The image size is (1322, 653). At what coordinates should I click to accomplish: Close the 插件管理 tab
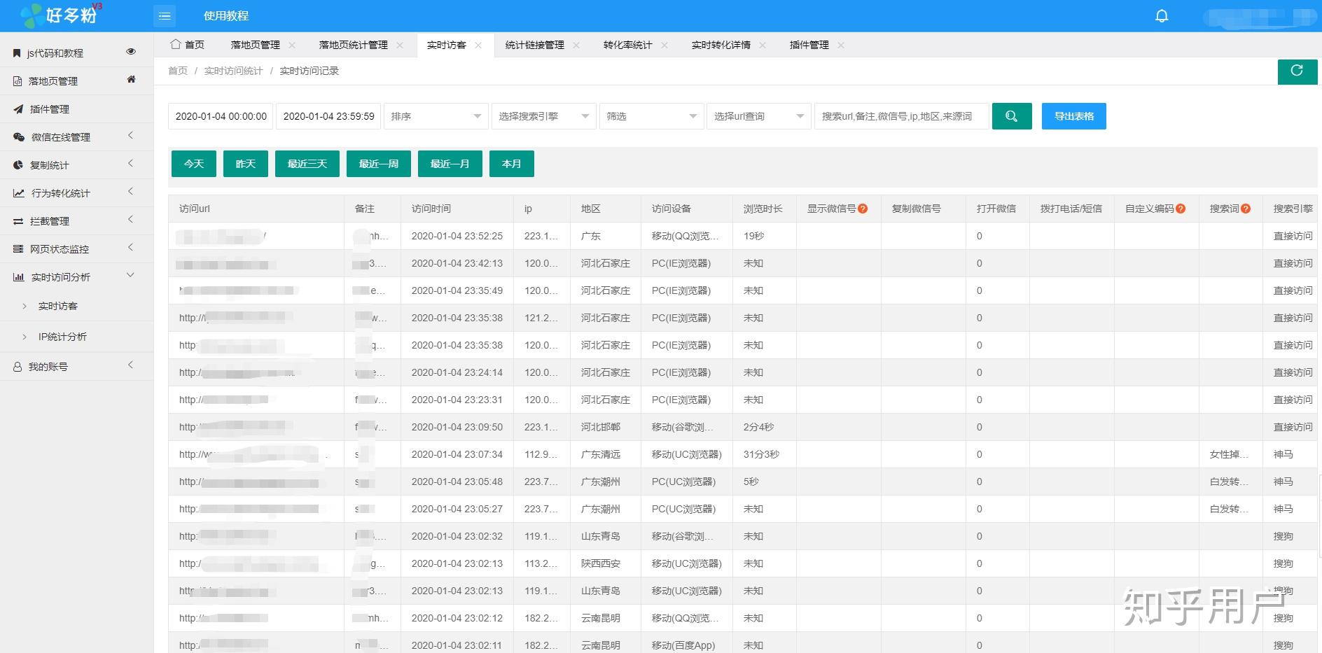[841, 45]
